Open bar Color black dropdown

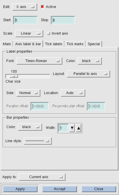point(30,127)
